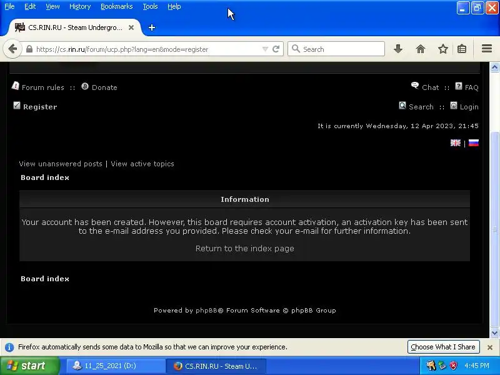Screen dimensions: 500x375
Task: Go back using the browser back arrow
Action: (12, 49)
